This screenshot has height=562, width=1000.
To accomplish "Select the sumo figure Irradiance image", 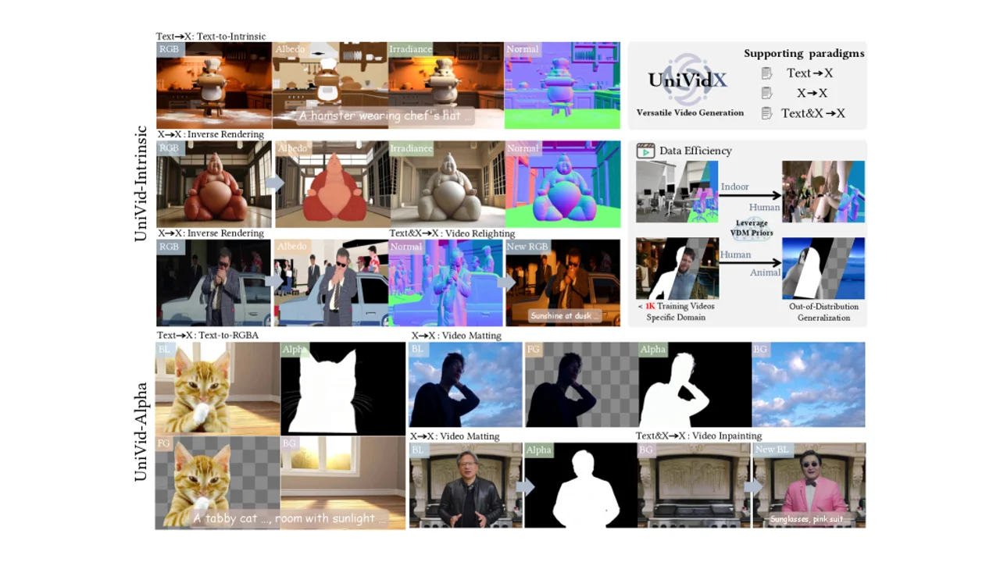I will pyautogui.click(x=447, y=184).
